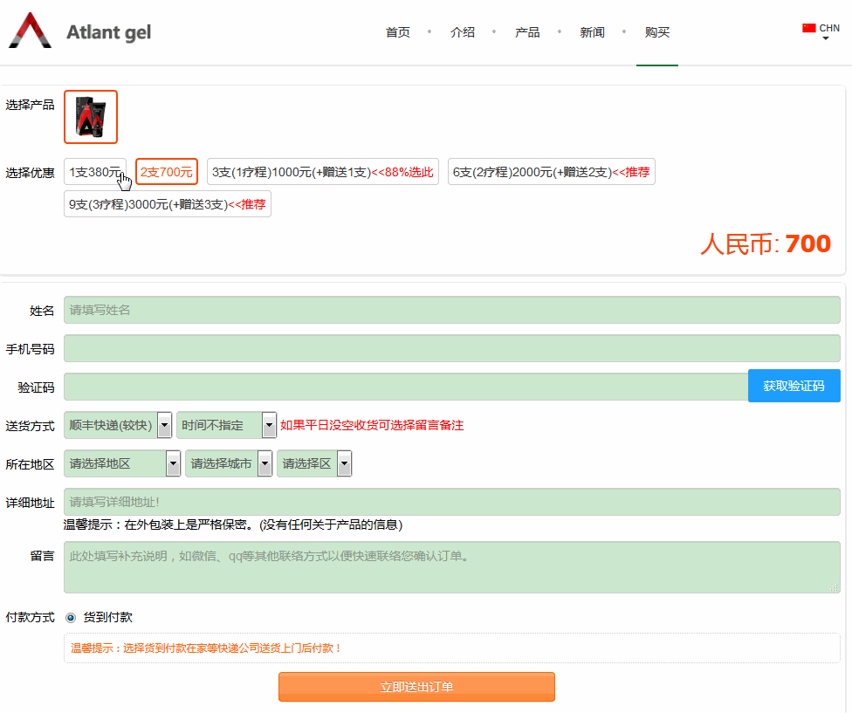The image size is (852, 713).
Task: Open the 时间不指定 delivery time dropdown
Action: (x=269, y=425)
